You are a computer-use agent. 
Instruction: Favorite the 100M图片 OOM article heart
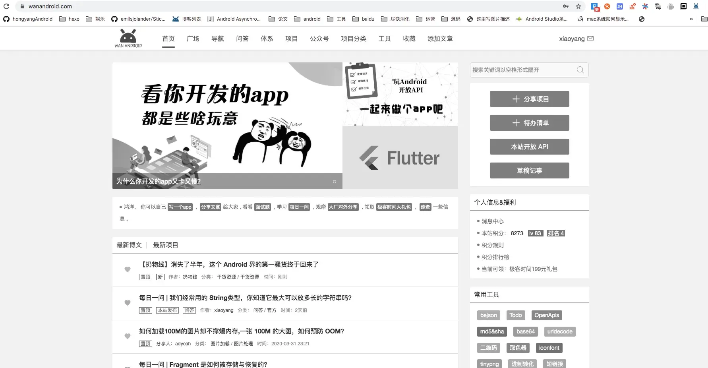pyautogui.click(x=128, y=336)
